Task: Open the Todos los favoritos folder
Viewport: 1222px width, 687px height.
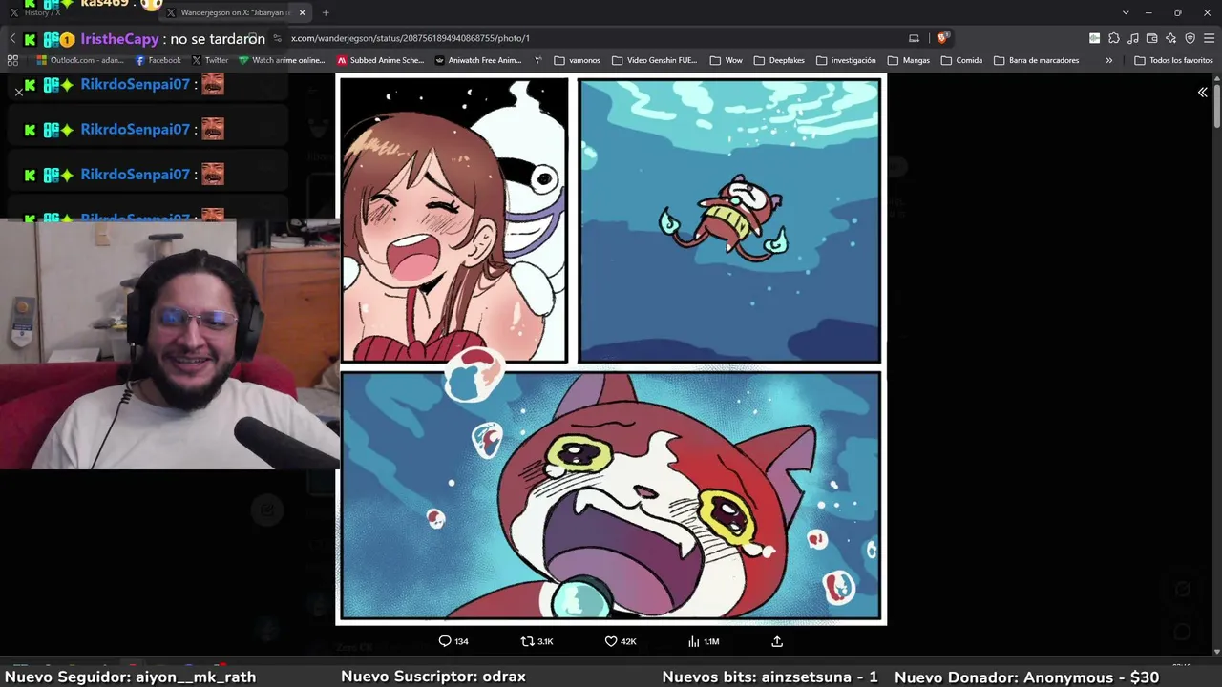Action: point(1173,60)
